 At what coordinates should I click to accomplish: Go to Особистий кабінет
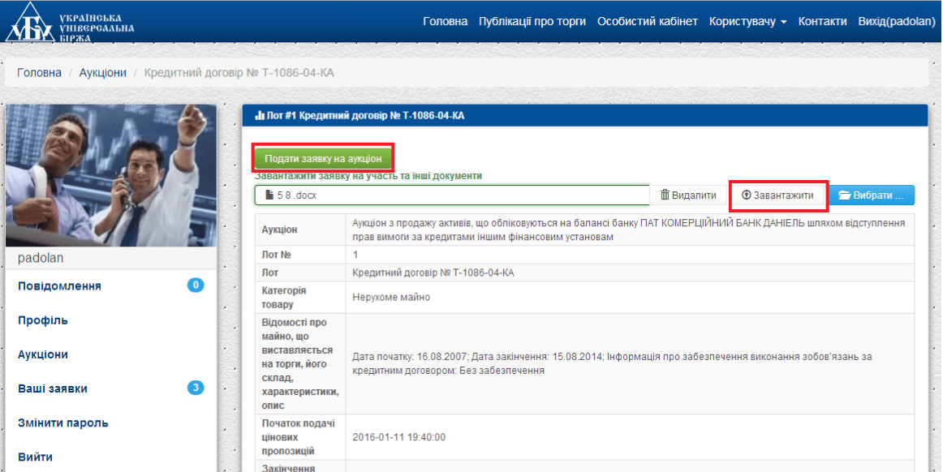click(647, 22)
